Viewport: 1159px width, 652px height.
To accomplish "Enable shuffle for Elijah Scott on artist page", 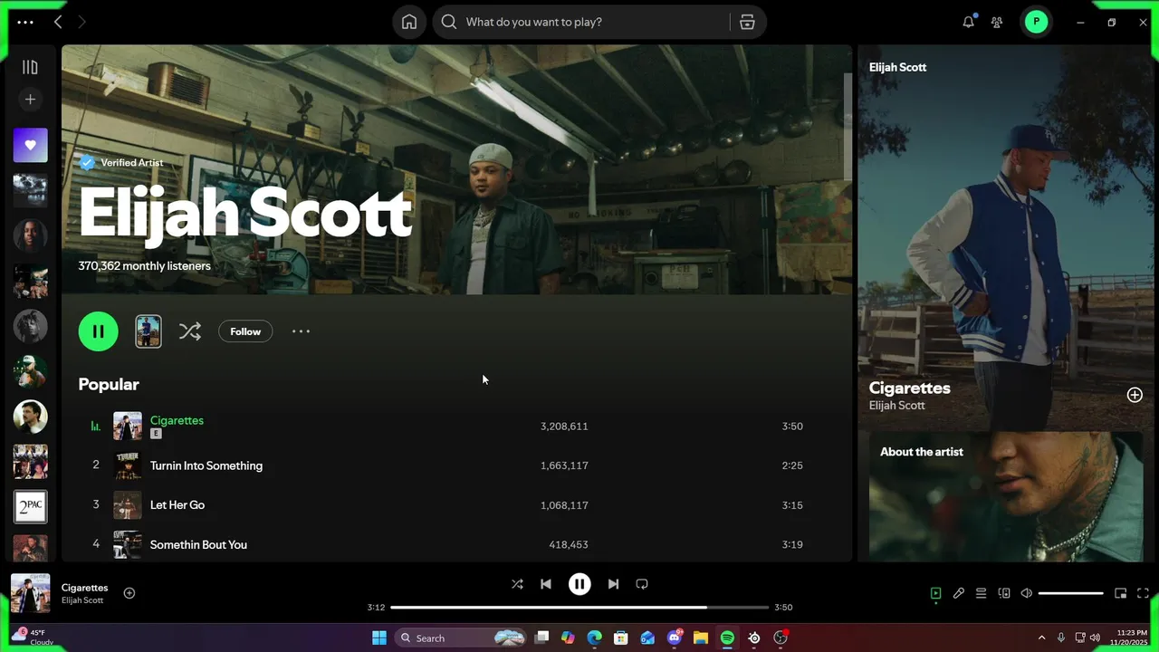I will (x=190, y=331).
